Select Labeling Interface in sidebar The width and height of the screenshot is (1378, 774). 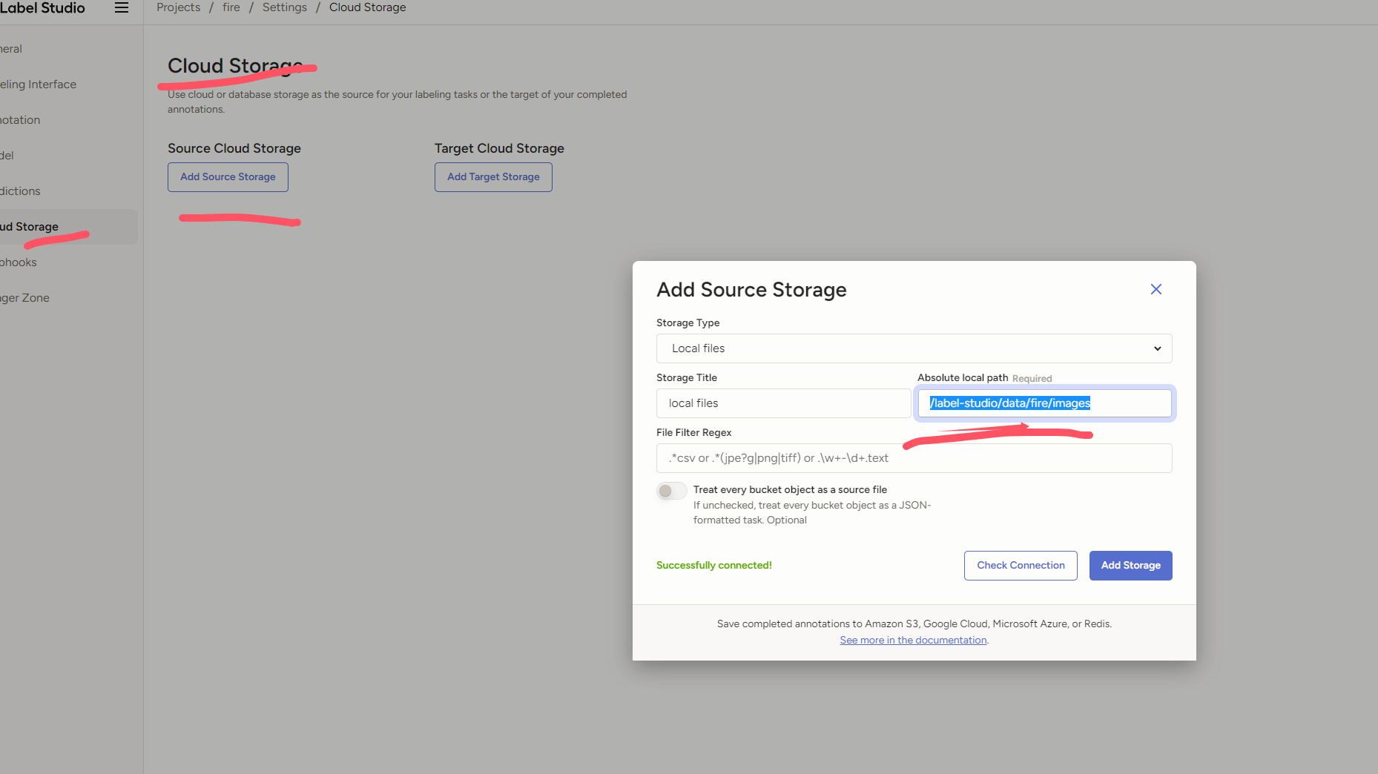(39, 85)
